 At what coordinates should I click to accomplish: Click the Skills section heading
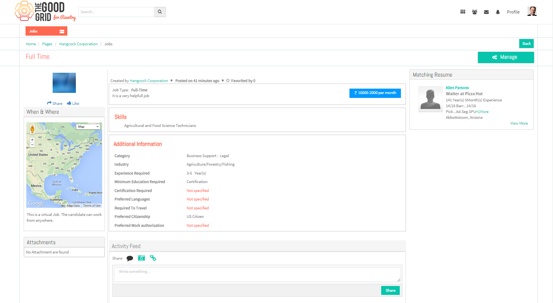tap(120, 117)
